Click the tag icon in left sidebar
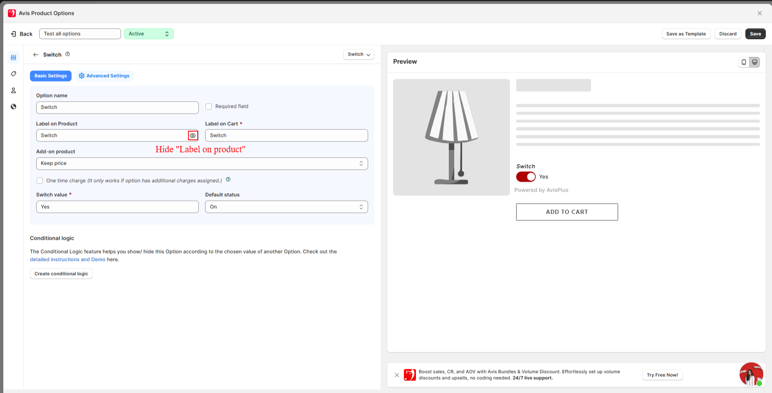The height and width of the screenshot is (393, 772). click(x=13, y=74)
